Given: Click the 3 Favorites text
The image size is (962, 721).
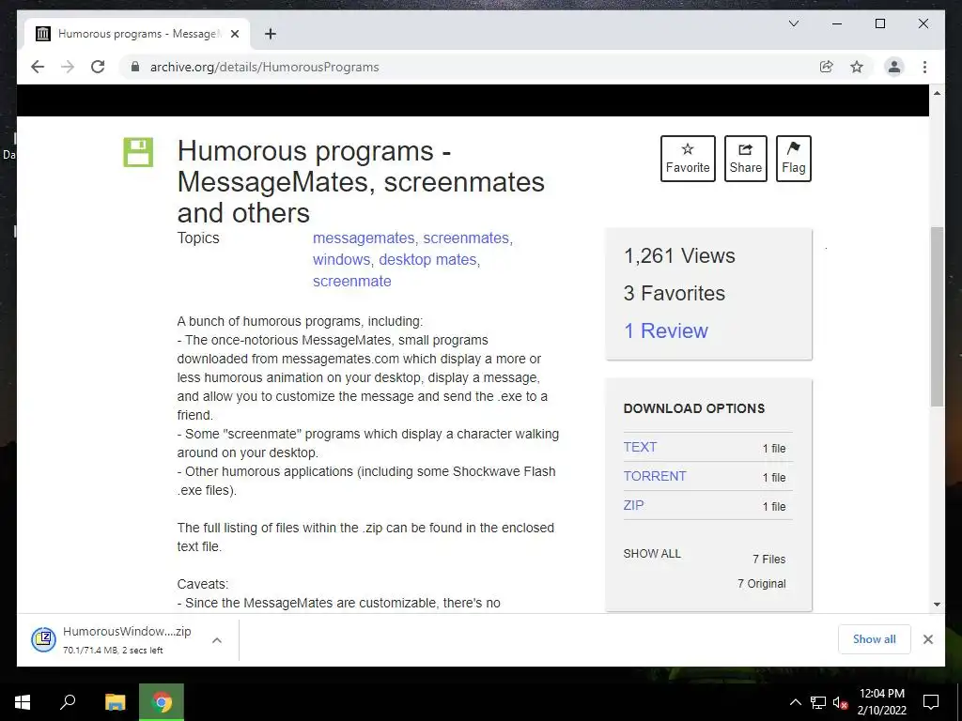Looking at the screenshot, I should (x=675, y=293).
